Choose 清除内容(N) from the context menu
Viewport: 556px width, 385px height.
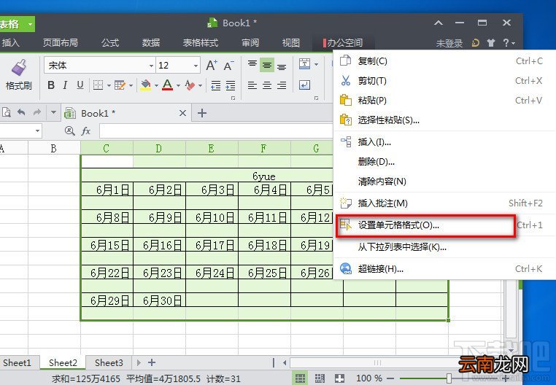coord(444,182)
